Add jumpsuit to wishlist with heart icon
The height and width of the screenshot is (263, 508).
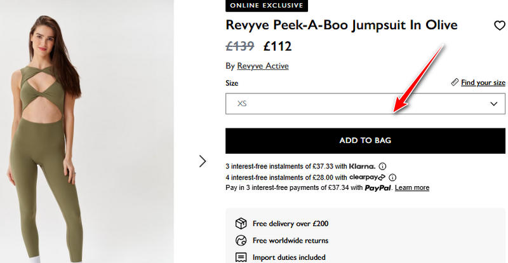coord(499,26)
